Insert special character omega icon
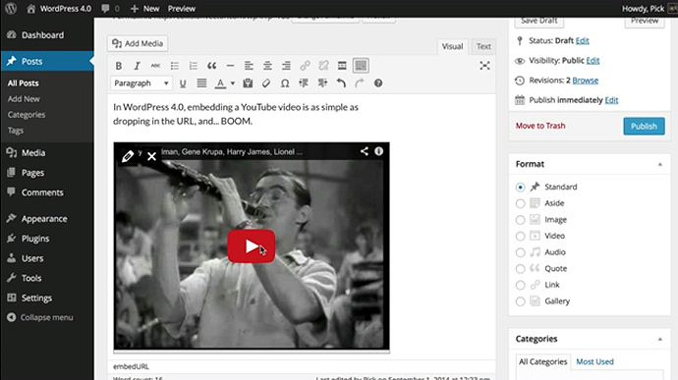The height and width of the screenshot is (380, 678). coord(285,83)
